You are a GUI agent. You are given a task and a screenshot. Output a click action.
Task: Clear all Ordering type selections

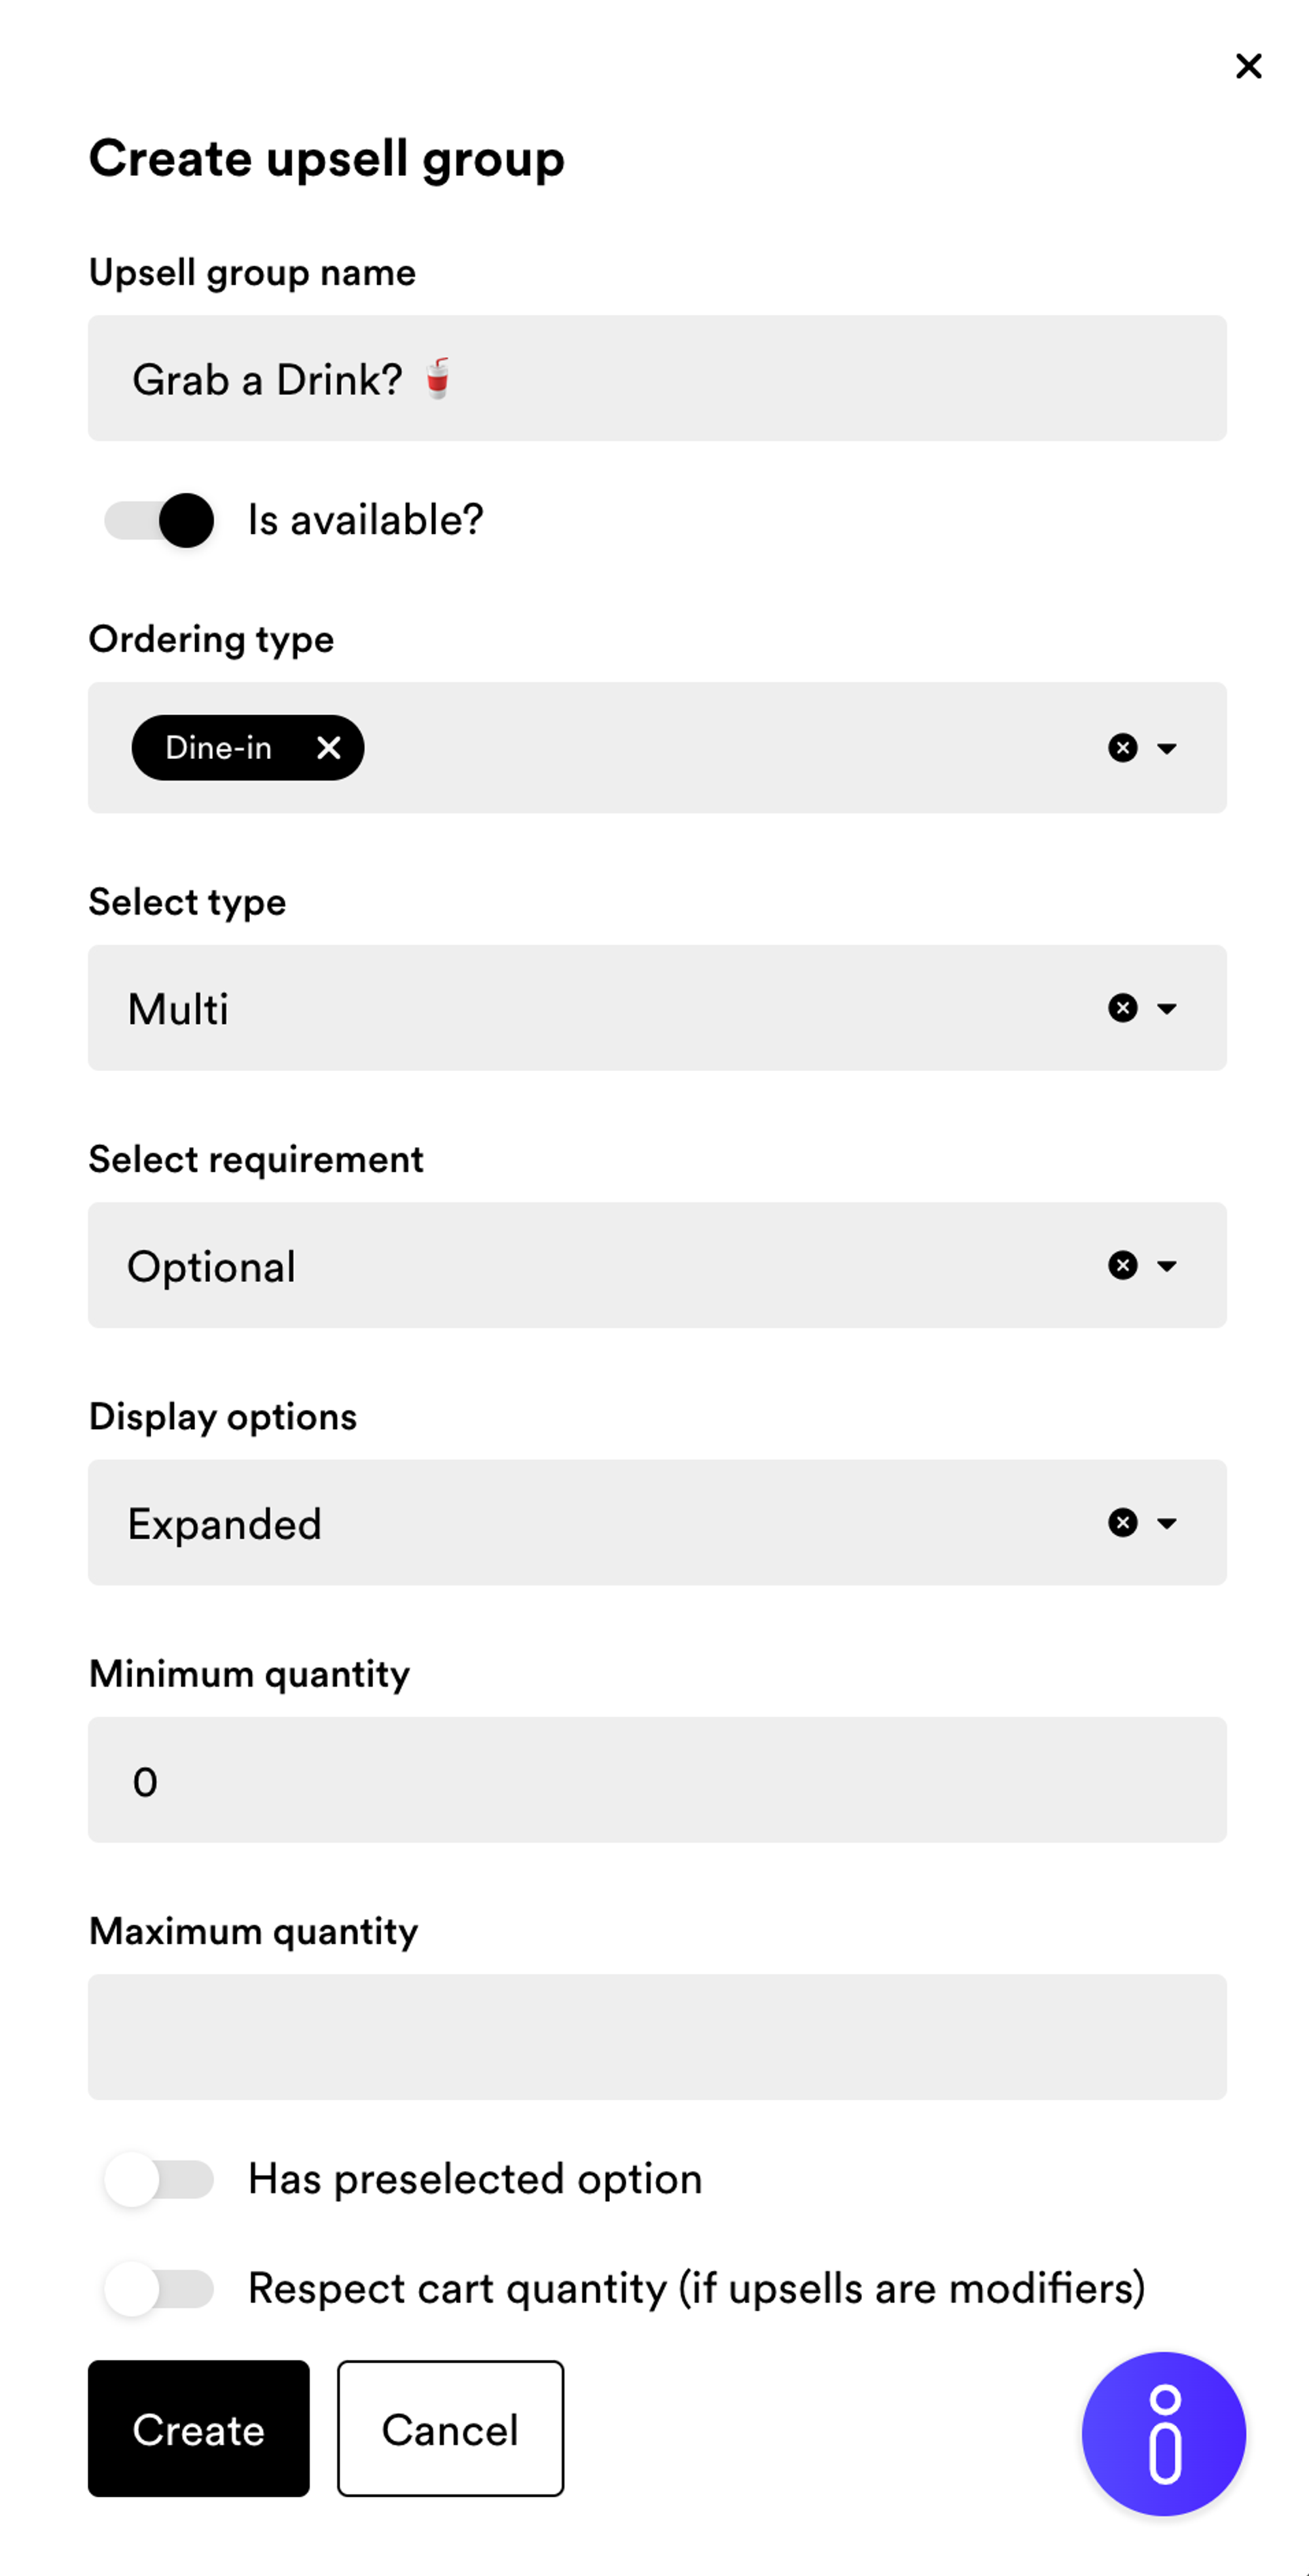click(x=1122, y=748)
